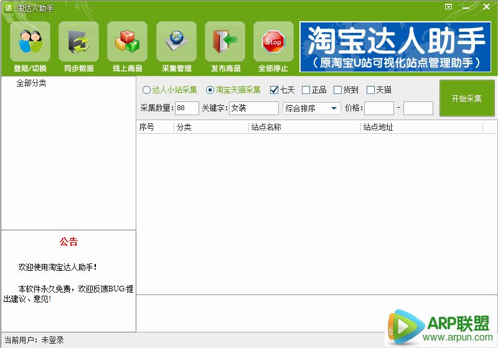
Task: Select 淘宝天猫采集 radio option
Action: 210,90
